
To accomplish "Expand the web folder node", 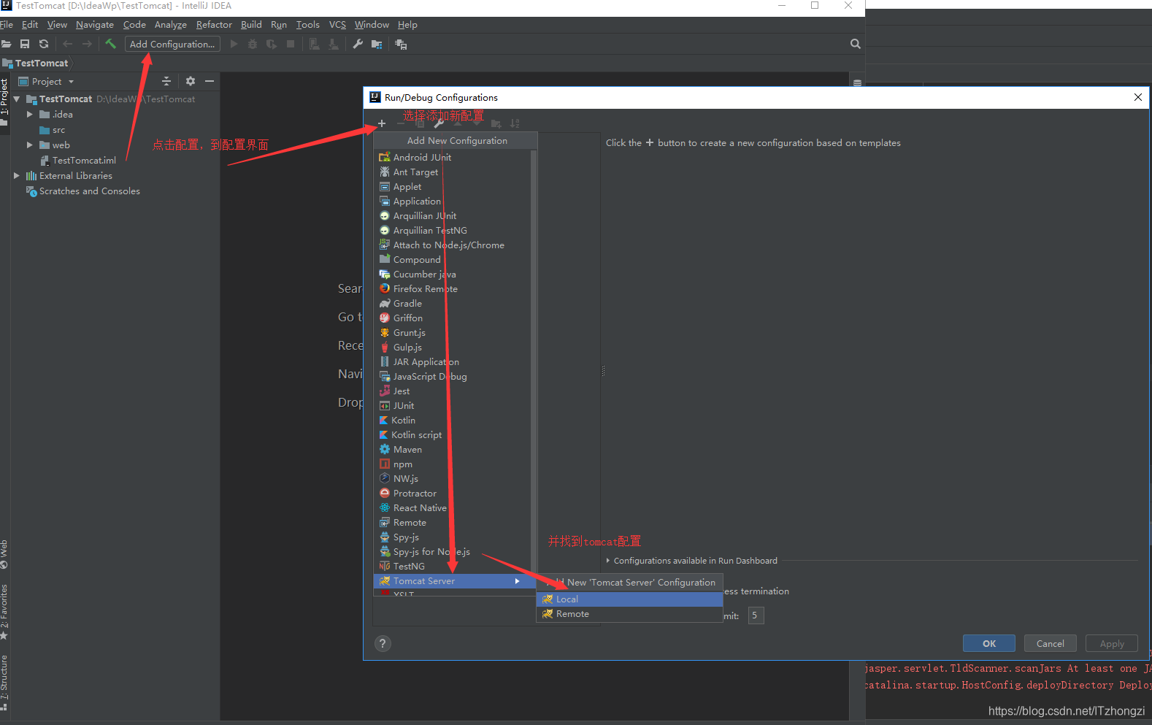I will coord(30,145).
